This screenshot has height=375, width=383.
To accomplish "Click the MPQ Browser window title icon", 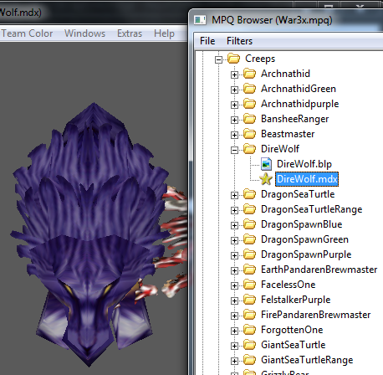I will (200, 20).
